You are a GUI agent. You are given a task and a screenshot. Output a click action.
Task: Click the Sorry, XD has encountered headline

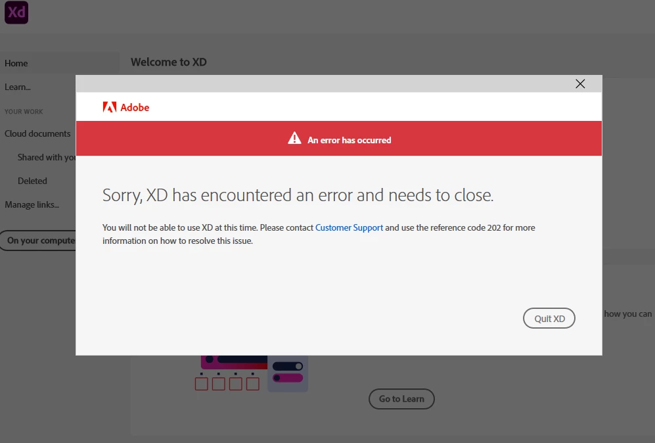298,195
